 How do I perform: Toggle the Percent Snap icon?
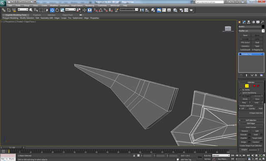pyautogui.click(x=106, y=10)
